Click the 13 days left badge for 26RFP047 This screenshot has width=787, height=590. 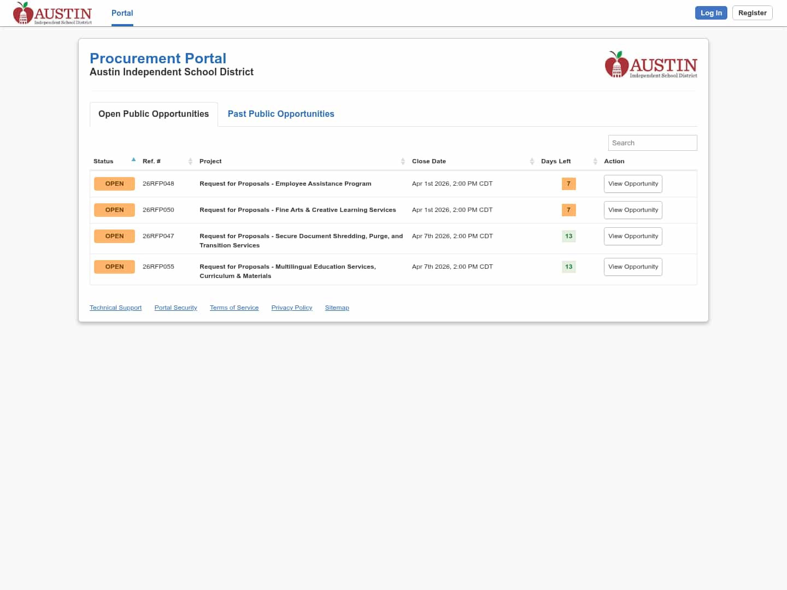[568, 236]
